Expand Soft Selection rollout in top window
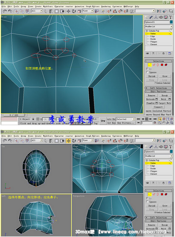175x237 pixels. click(x=158, y=88)
